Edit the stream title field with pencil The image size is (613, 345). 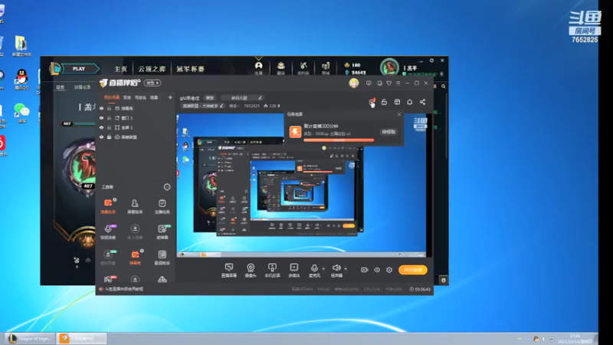pyautogui.click(x=242, y=98)
